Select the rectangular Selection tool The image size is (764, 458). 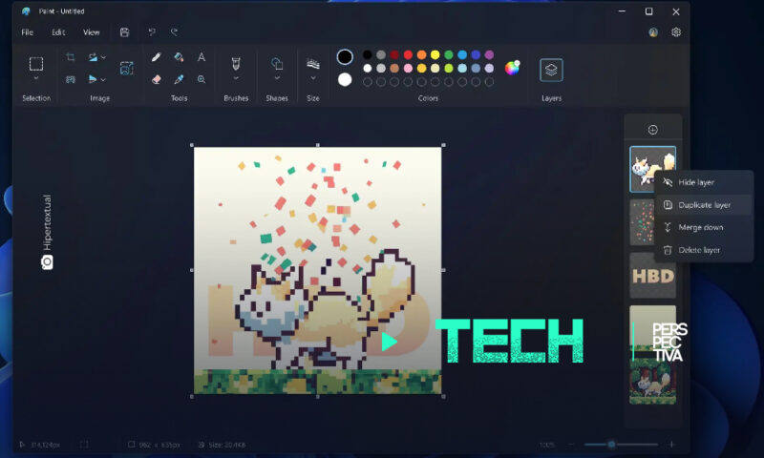pos(36,64)
